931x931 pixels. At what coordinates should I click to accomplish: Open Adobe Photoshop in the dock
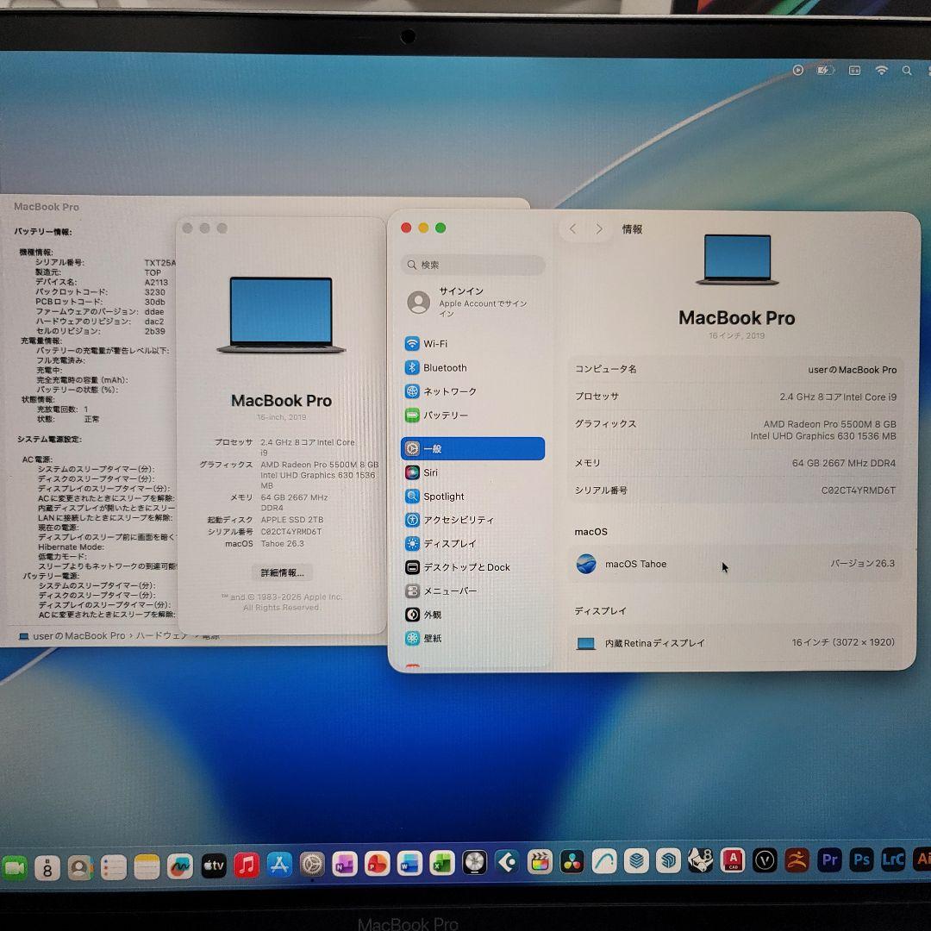861,859
